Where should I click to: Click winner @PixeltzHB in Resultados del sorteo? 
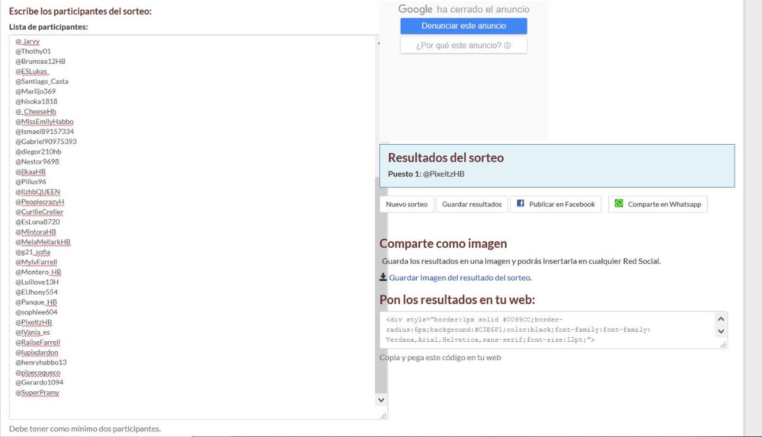pos(444,174)
